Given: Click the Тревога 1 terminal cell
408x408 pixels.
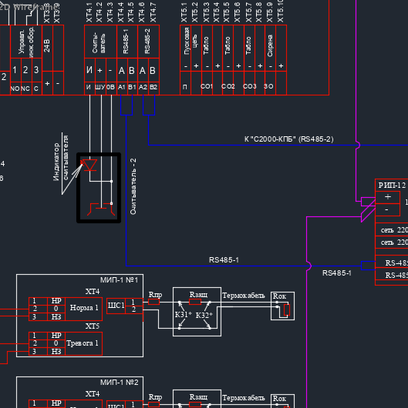Looking at the screenshot, I should (x=84, y=343).
